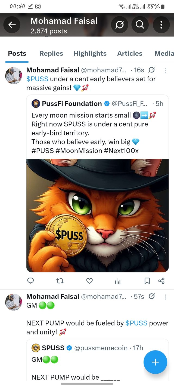Repost the first post
The width and height of the screenshot is (174, 387).
coord(60,281)
